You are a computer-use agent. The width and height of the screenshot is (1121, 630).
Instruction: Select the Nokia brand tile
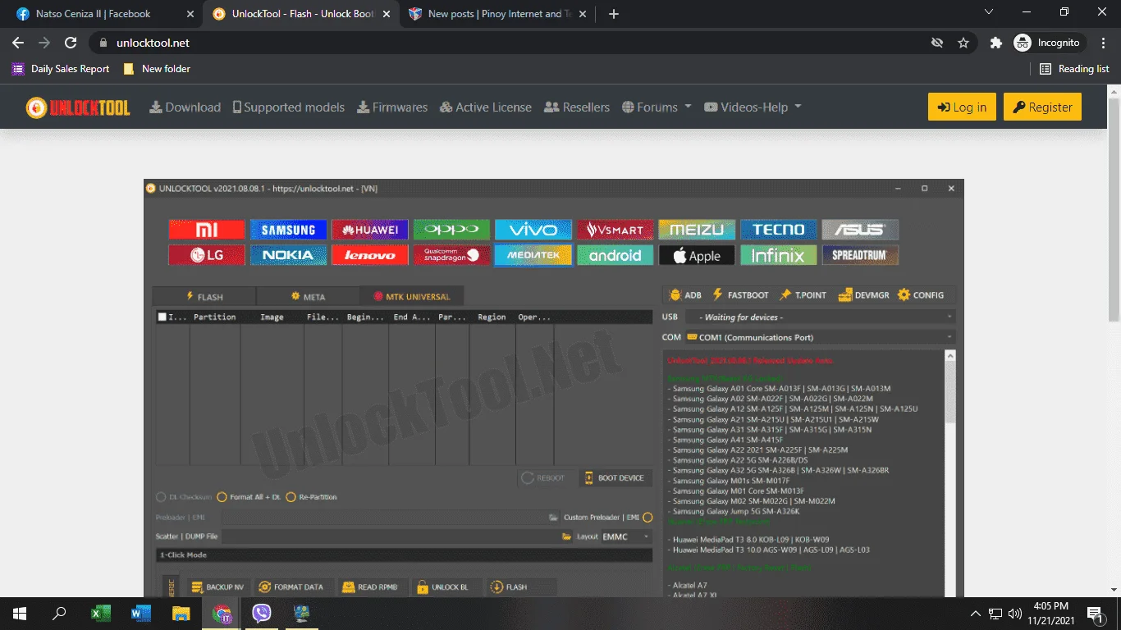tap(288, 255)
